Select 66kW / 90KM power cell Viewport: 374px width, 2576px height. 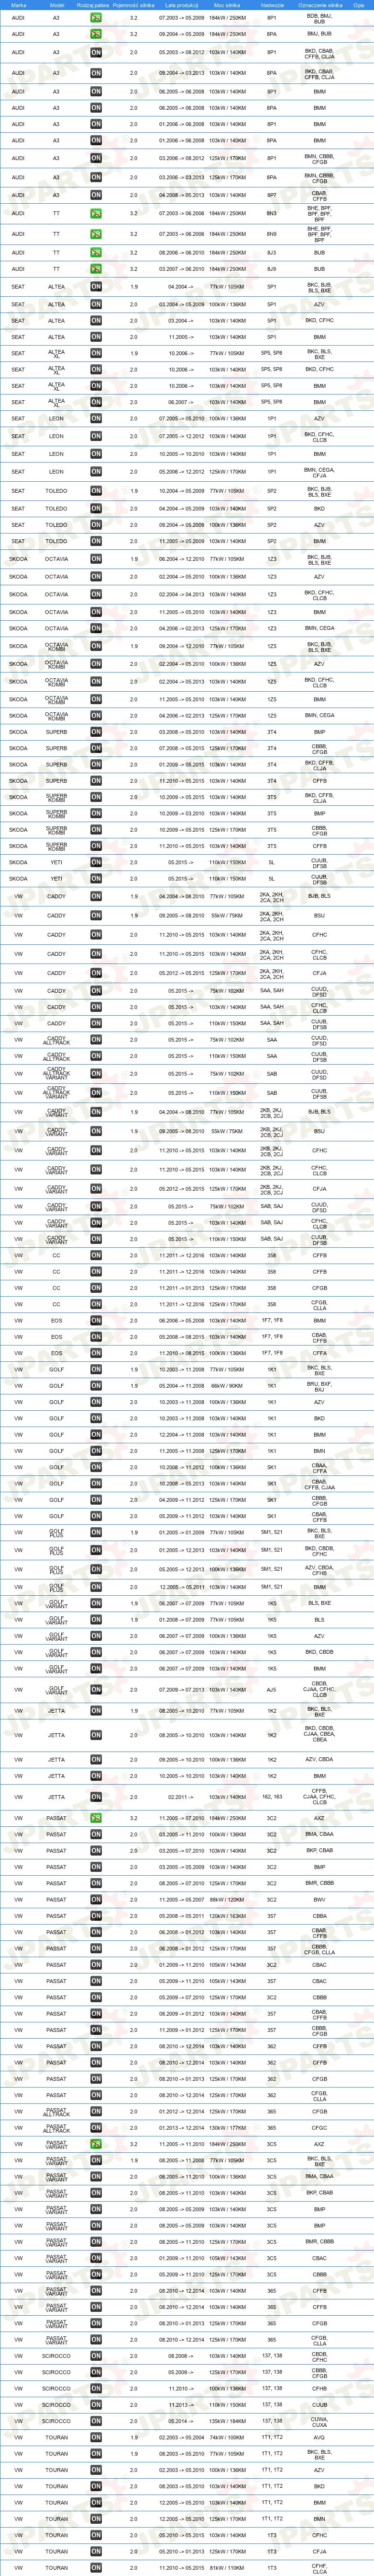(x=226, y=1386)
